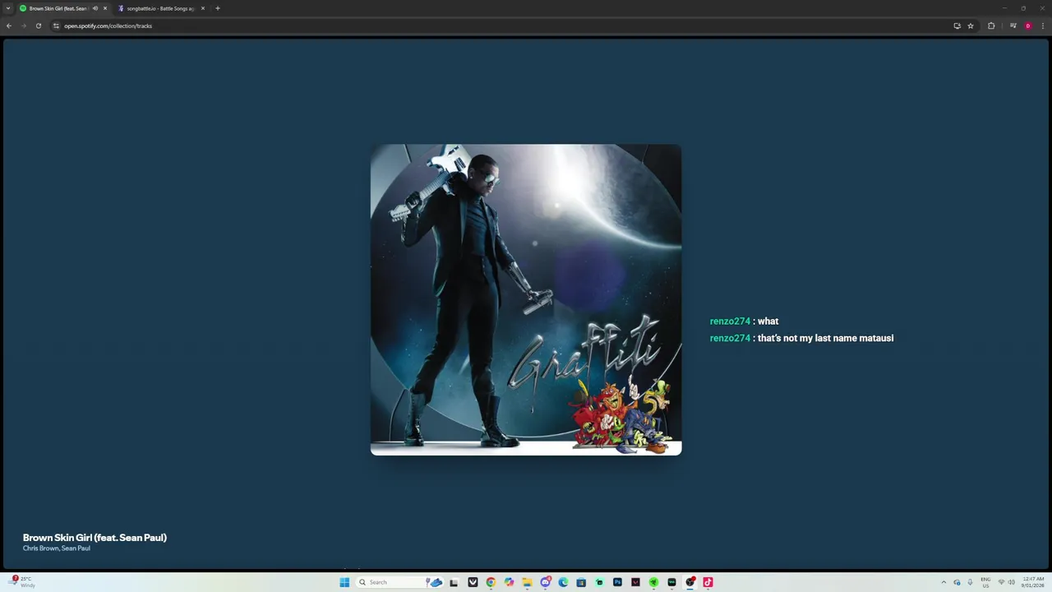
Task: Open Microsoft Edge from the taskbar
Action: [563, 582]
